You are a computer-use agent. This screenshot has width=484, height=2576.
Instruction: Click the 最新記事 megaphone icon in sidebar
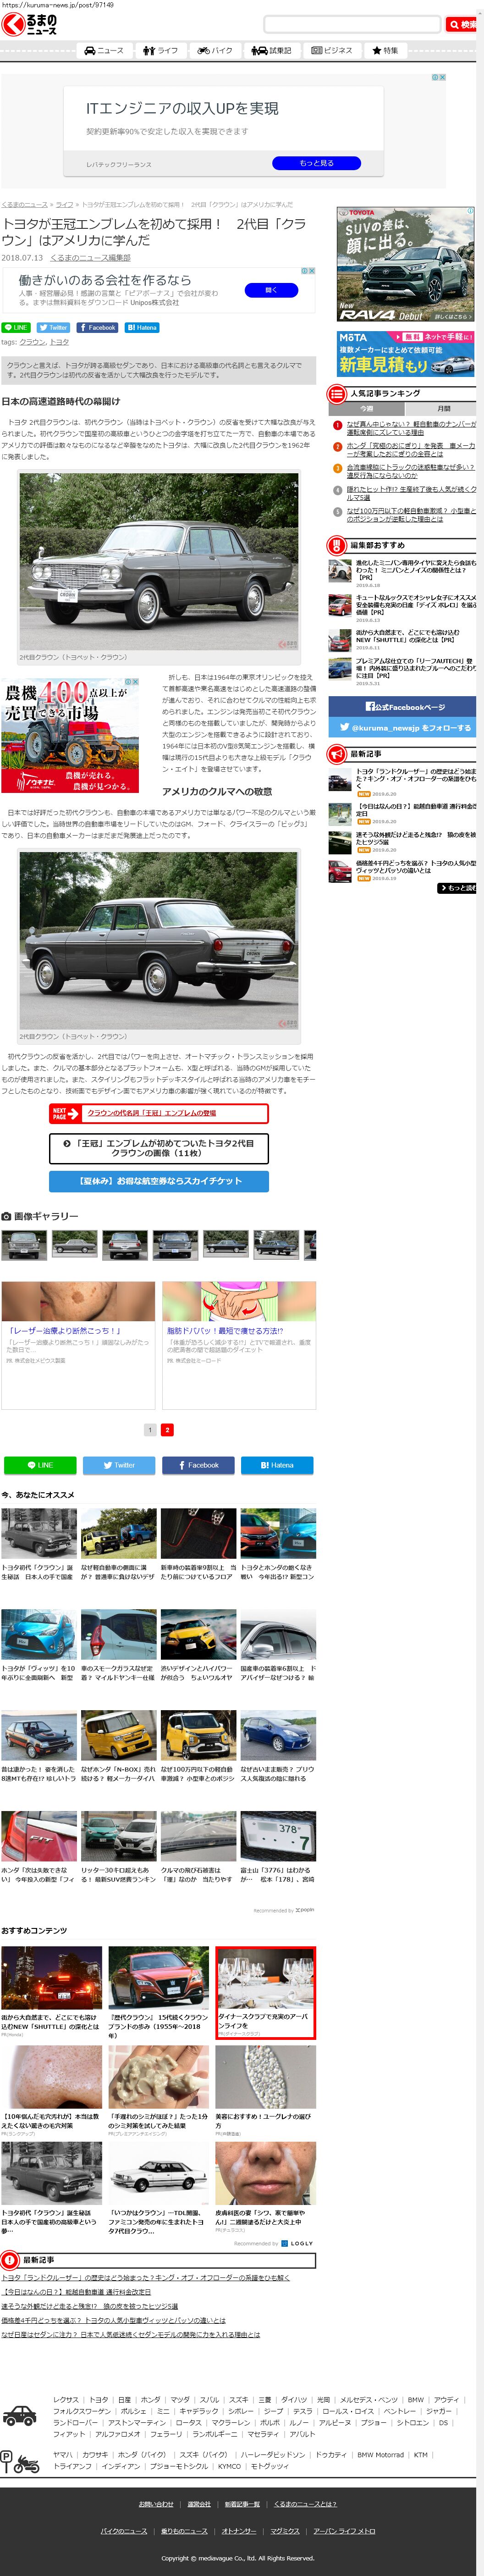(336, 755)
